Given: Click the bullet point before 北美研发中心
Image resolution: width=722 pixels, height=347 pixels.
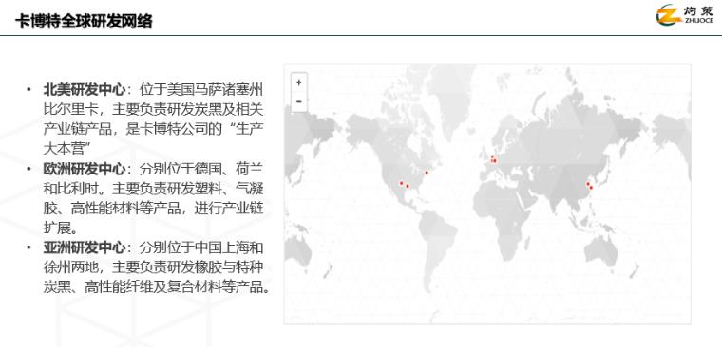Looking at the screenshot, I should coord(29,89).
